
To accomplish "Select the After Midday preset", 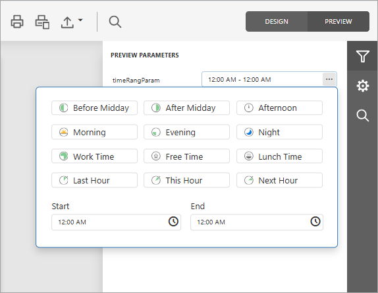I will click(186, 108).
